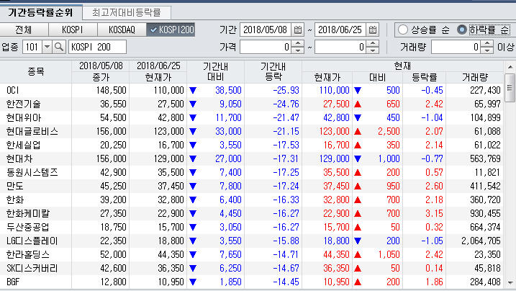Select the KOSDAQ market filter
The image size is (516, 291).
pos(122,30)
